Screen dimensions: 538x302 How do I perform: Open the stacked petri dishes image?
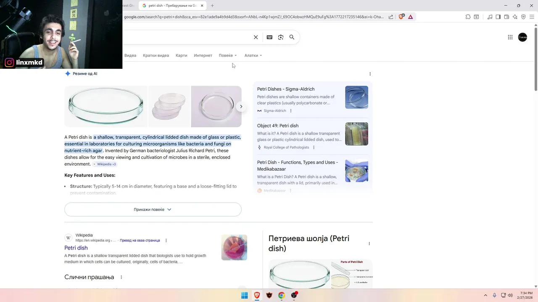coord(169,107)
